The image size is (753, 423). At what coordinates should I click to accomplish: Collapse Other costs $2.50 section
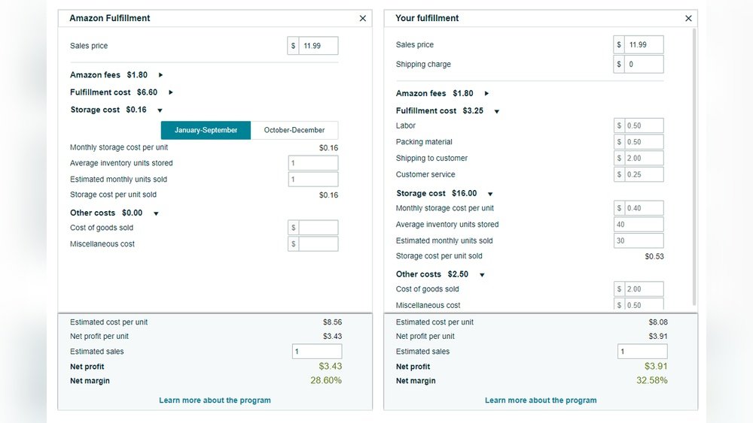482,274
